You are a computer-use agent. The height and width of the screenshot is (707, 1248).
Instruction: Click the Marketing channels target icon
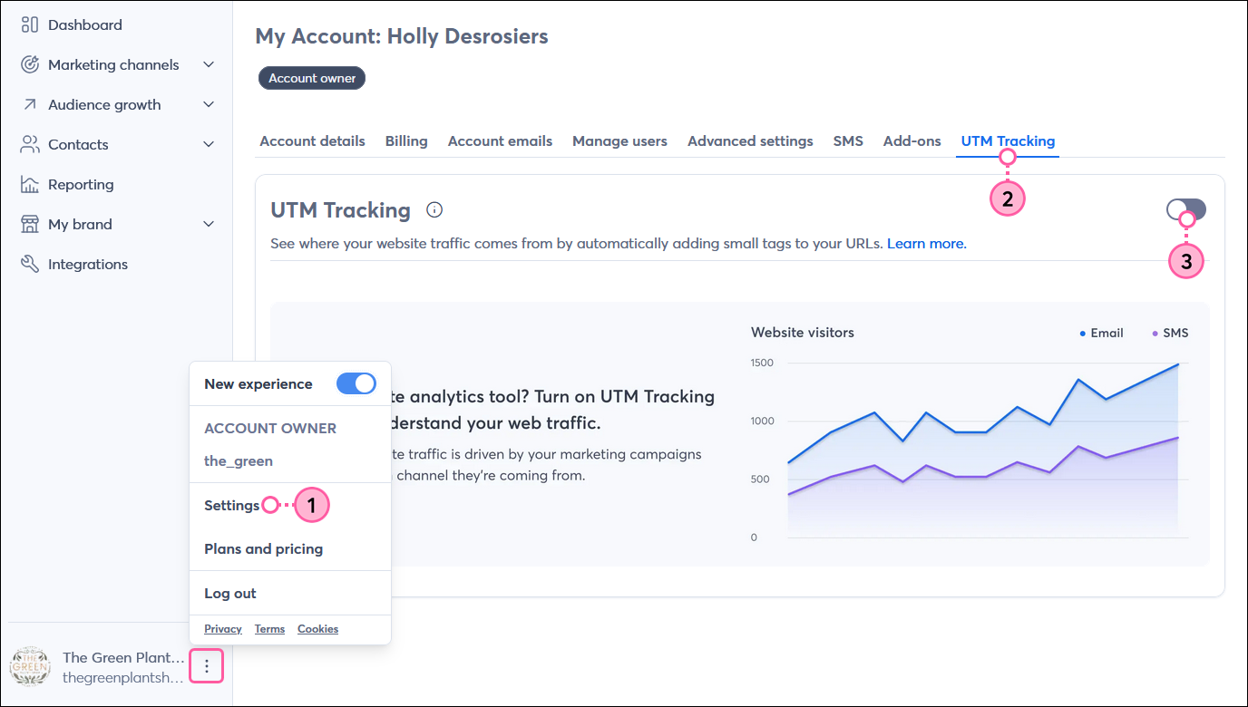coord(30,64)
